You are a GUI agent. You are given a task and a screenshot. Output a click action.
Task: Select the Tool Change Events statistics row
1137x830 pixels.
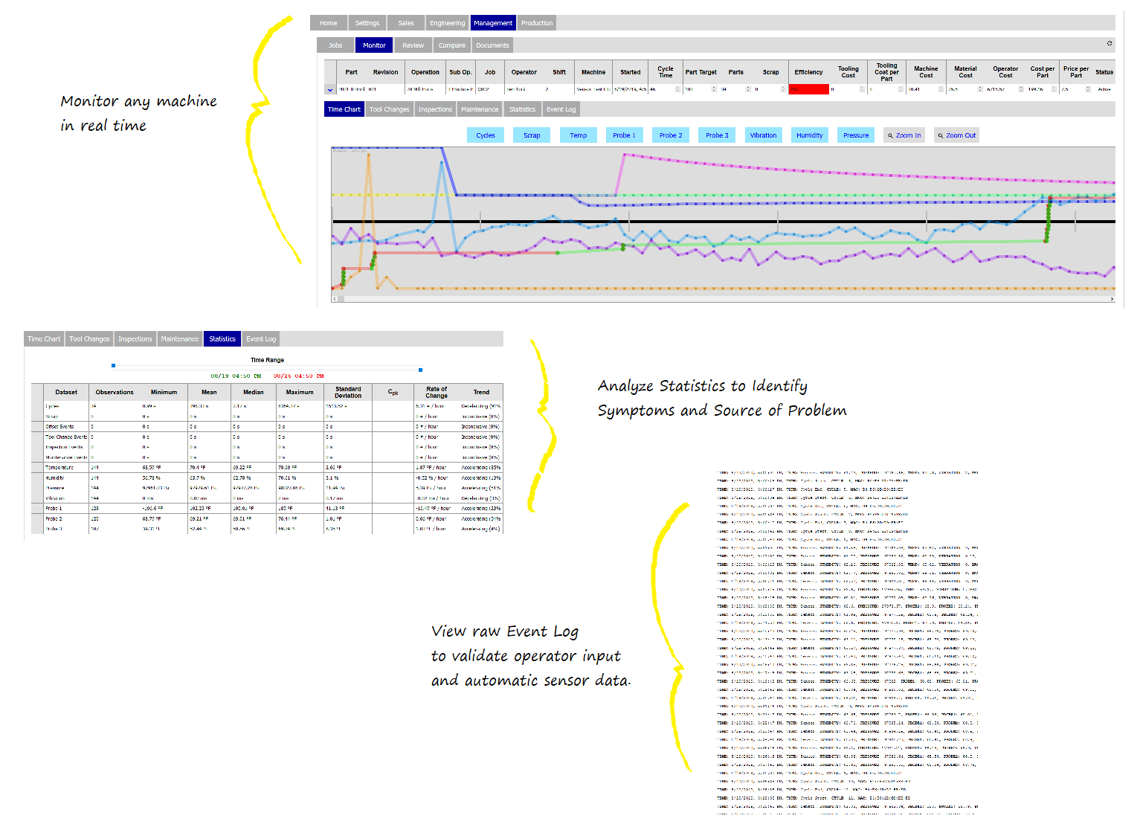[268, 437]
